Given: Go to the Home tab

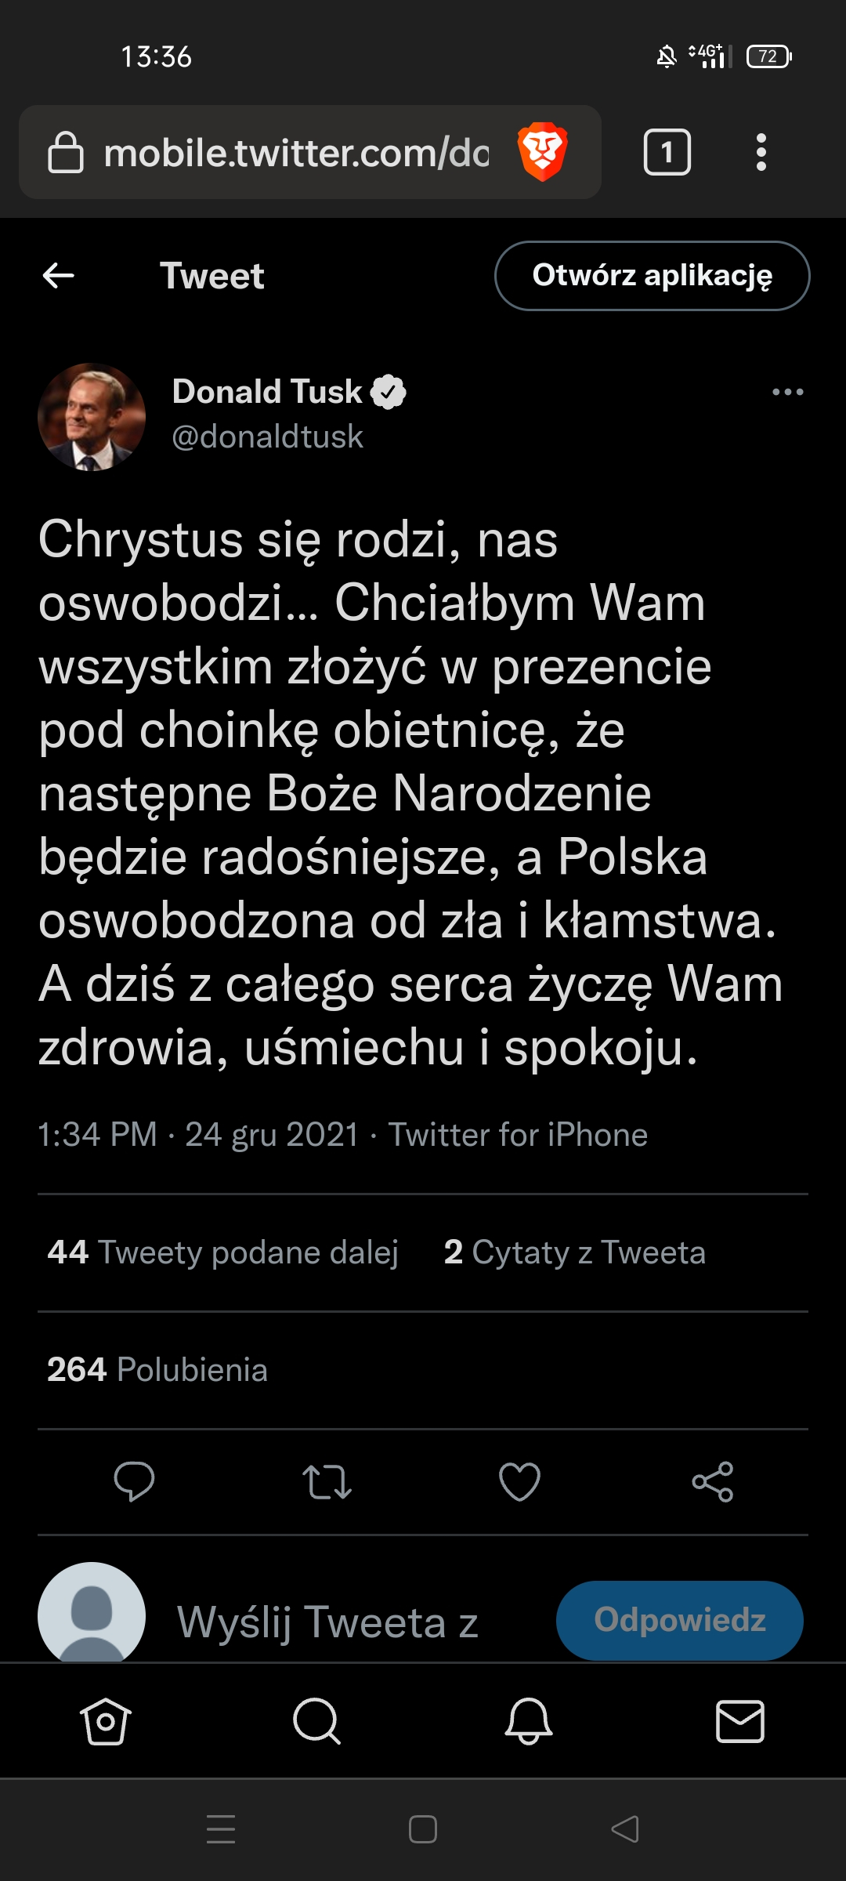Looking at the screenshot, I should click(x=106, y=1721).
